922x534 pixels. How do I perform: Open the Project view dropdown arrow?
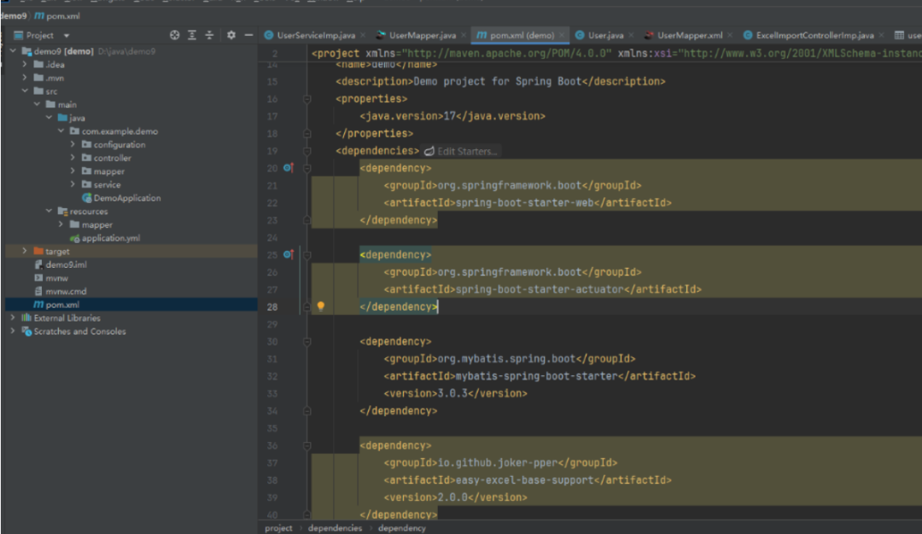[67, 36]
